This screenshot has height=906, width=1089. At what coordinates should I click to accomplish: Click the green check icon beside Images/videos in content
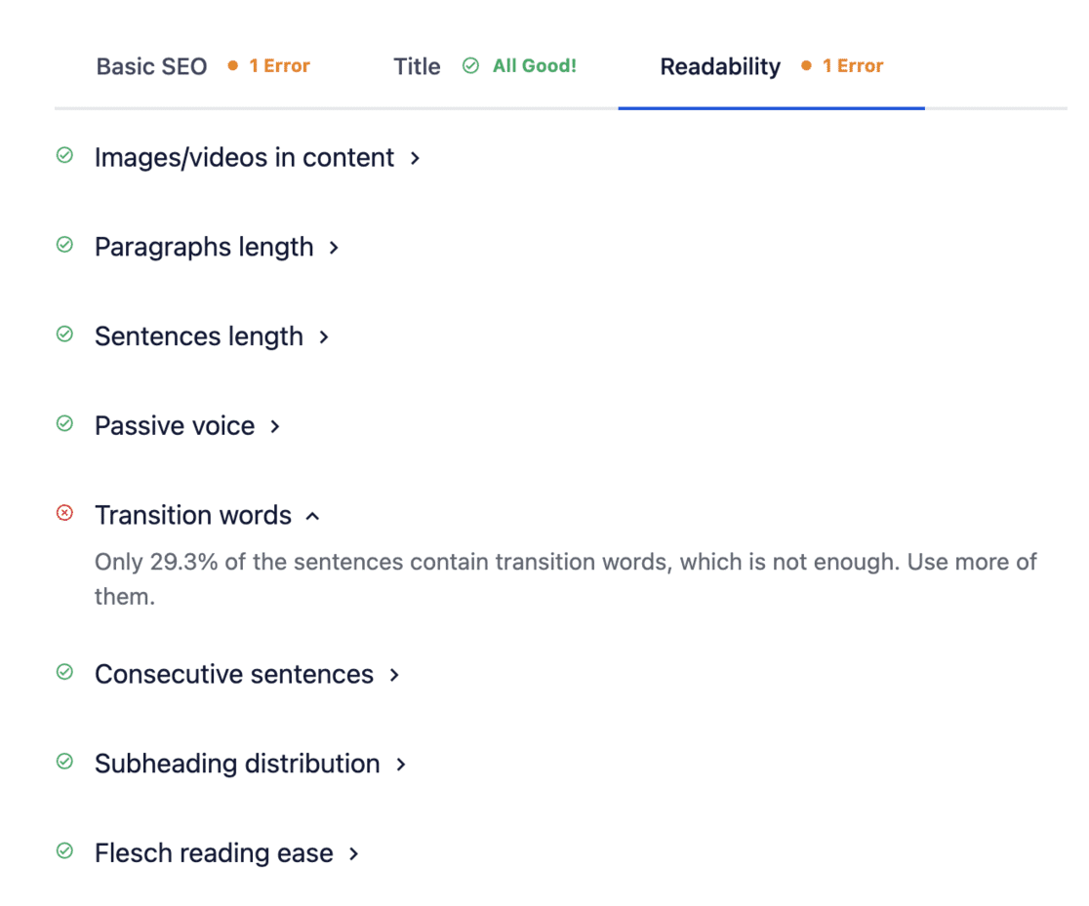tap(64, 155)
